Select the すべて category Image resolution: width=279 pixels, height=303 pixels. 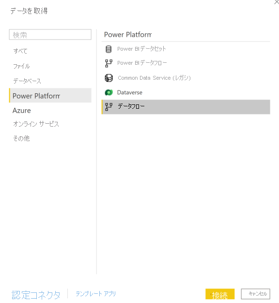tap(20, 51)
